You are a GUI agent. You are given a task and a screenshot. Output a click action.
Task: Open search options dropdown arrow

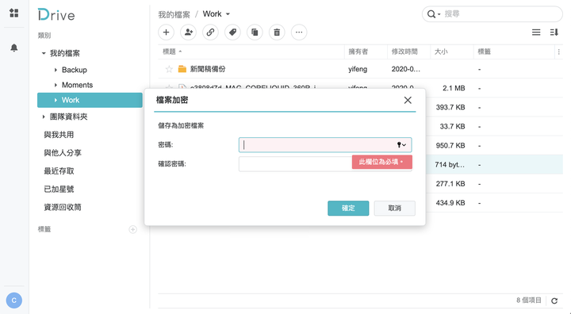point(439,14)
